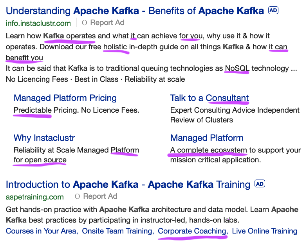Open the Understanding Apache Kafka ad headline
This screenshot has width=307, height=248.
(x=135, y=11)
